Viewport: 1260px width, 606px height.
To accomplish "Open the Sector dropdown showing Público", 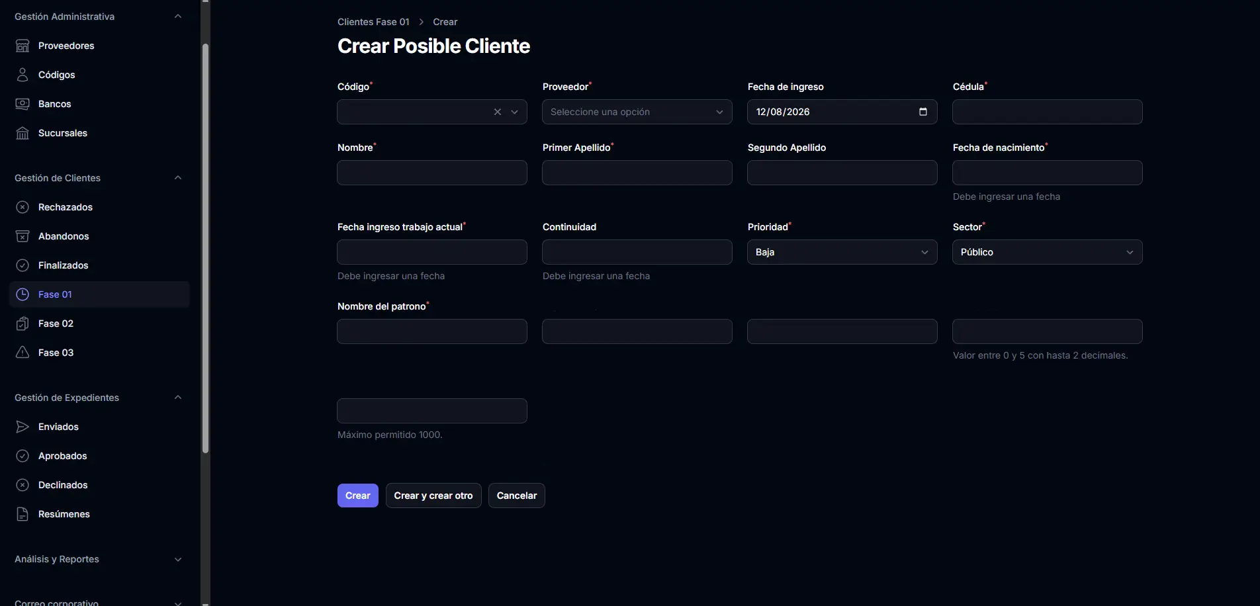I will tap(1048, 252).
